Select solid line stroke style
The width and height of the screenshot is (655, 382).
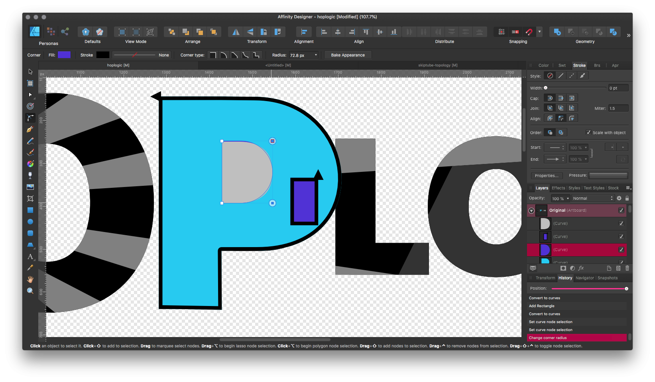pos(561,76)
